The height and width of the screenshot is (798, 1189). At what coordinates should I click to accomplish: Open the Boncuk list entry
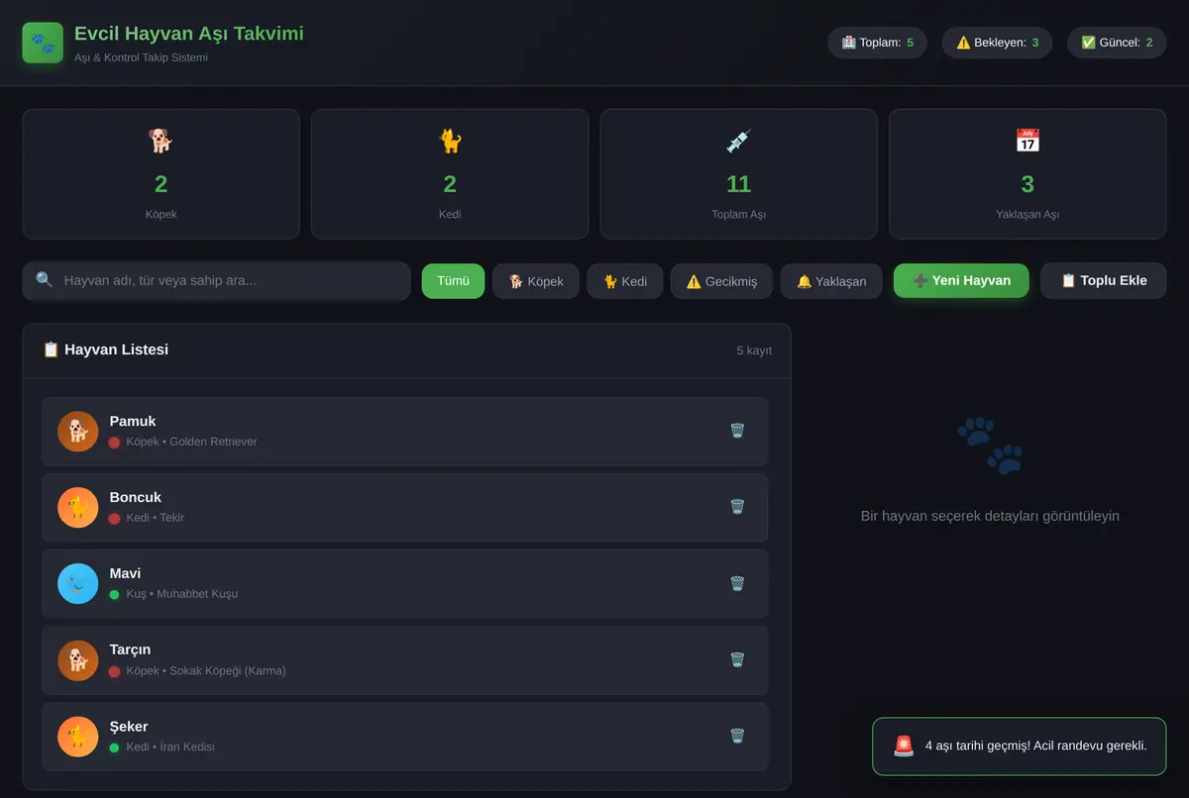click(x=404, y=508)
